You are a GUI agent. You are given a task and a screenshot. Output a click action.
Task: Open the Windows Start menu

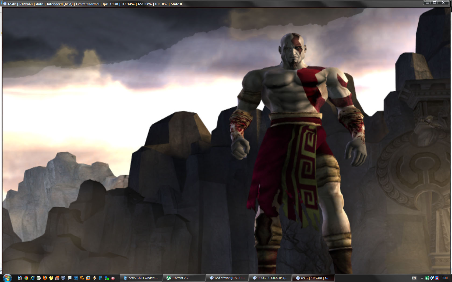pyautogui.click(x=7, y=278)
